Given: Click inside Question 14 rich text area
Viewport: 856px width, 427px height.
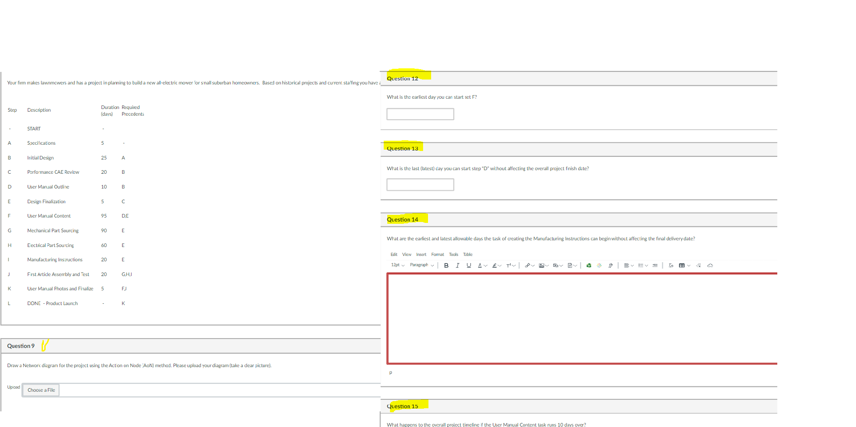Looking at the screenshot, I should tap(582, 318).
